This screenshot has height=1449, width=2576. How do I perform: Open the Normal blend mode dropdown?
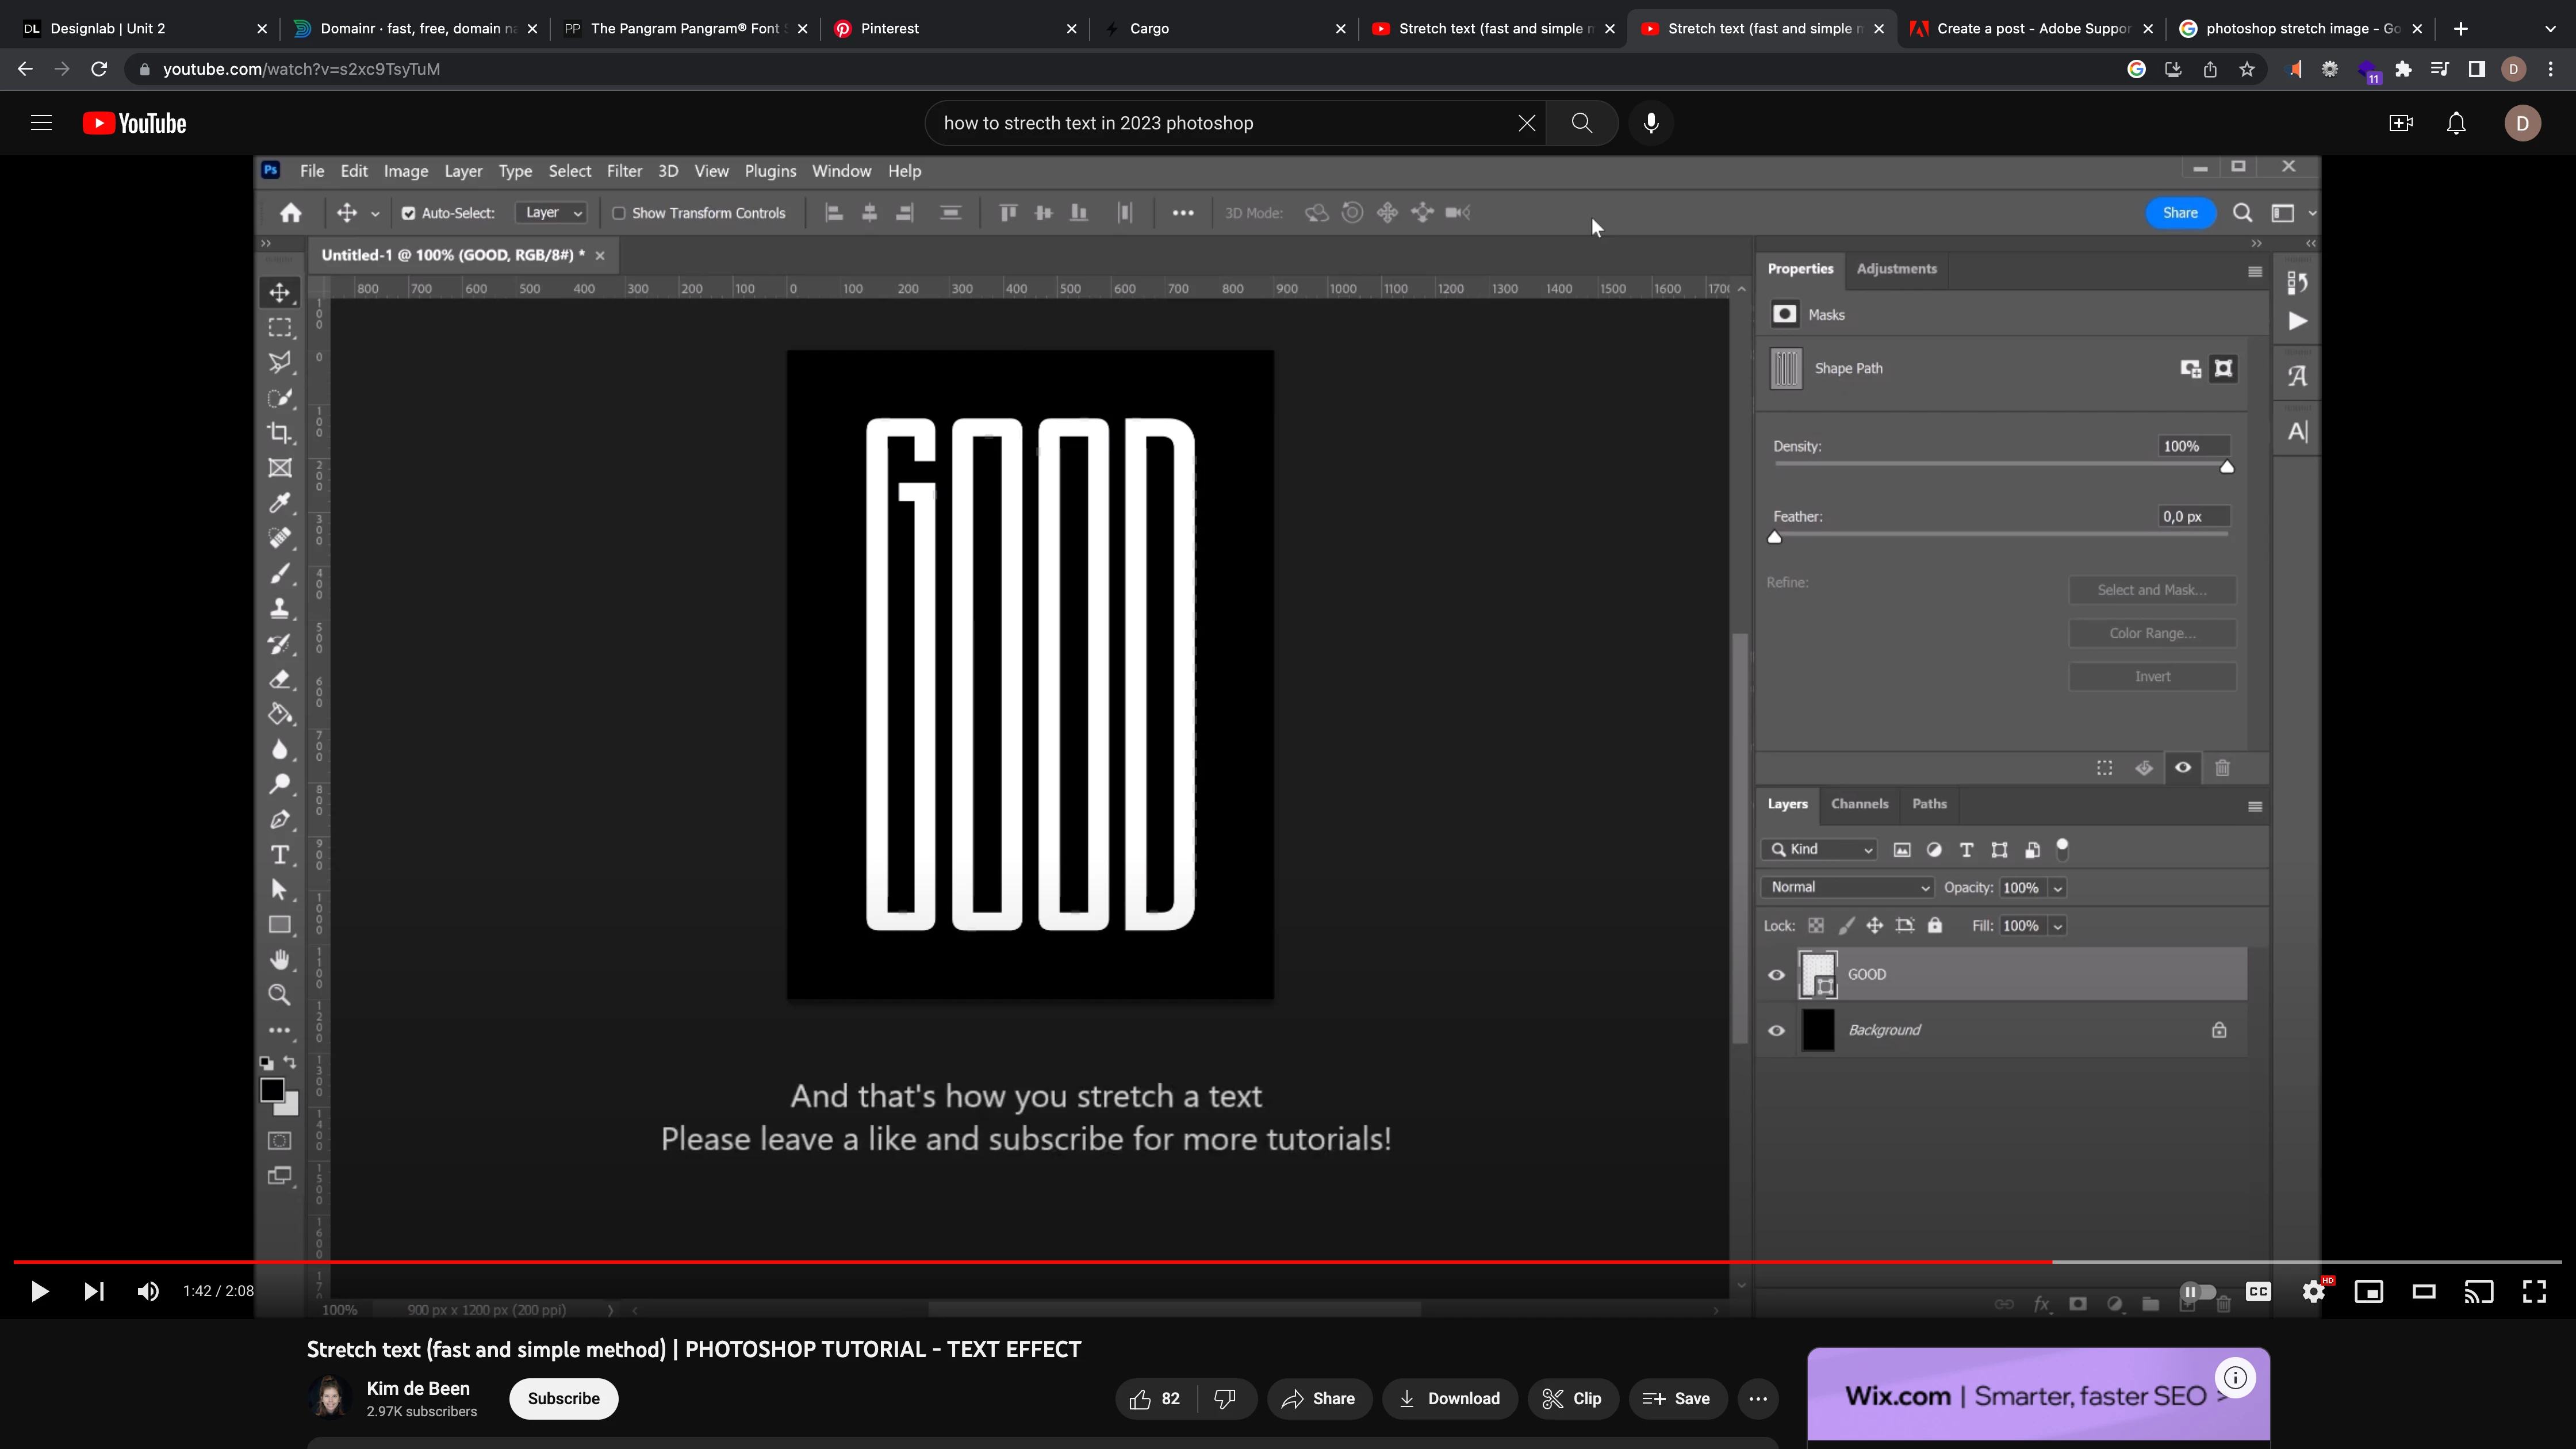click(x=1848, y=887)
